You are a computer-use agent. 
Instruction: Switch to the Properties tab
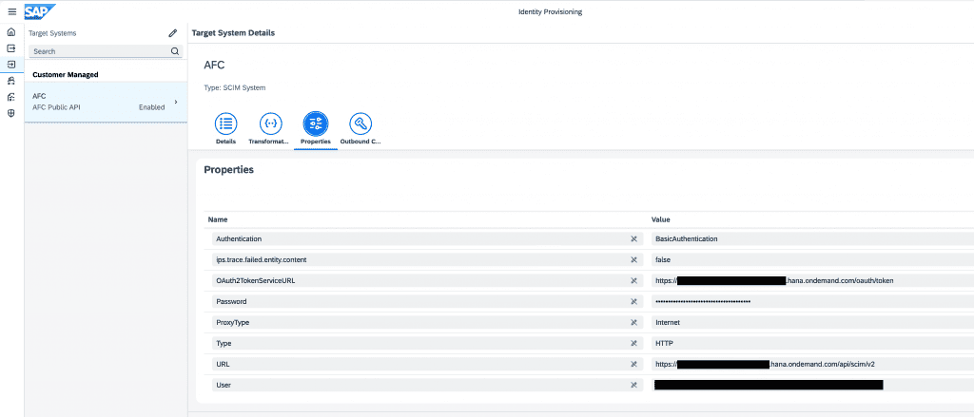pyautogui.click(x=316, y=129)
